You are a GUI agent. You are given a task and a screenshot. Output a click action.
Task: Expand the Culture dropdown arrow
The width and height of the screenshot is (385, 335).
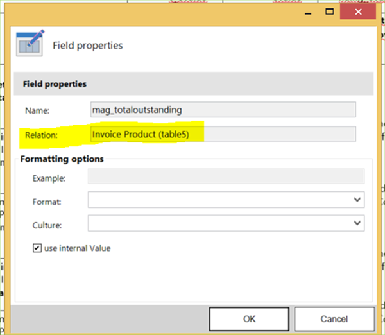coord(357,223)
